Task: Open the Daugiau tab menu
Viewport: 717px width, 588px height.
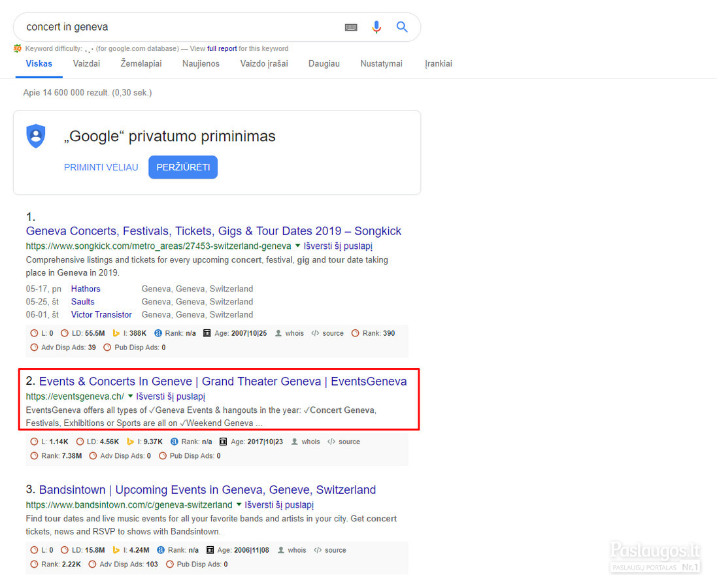Action: click(324, 63)
